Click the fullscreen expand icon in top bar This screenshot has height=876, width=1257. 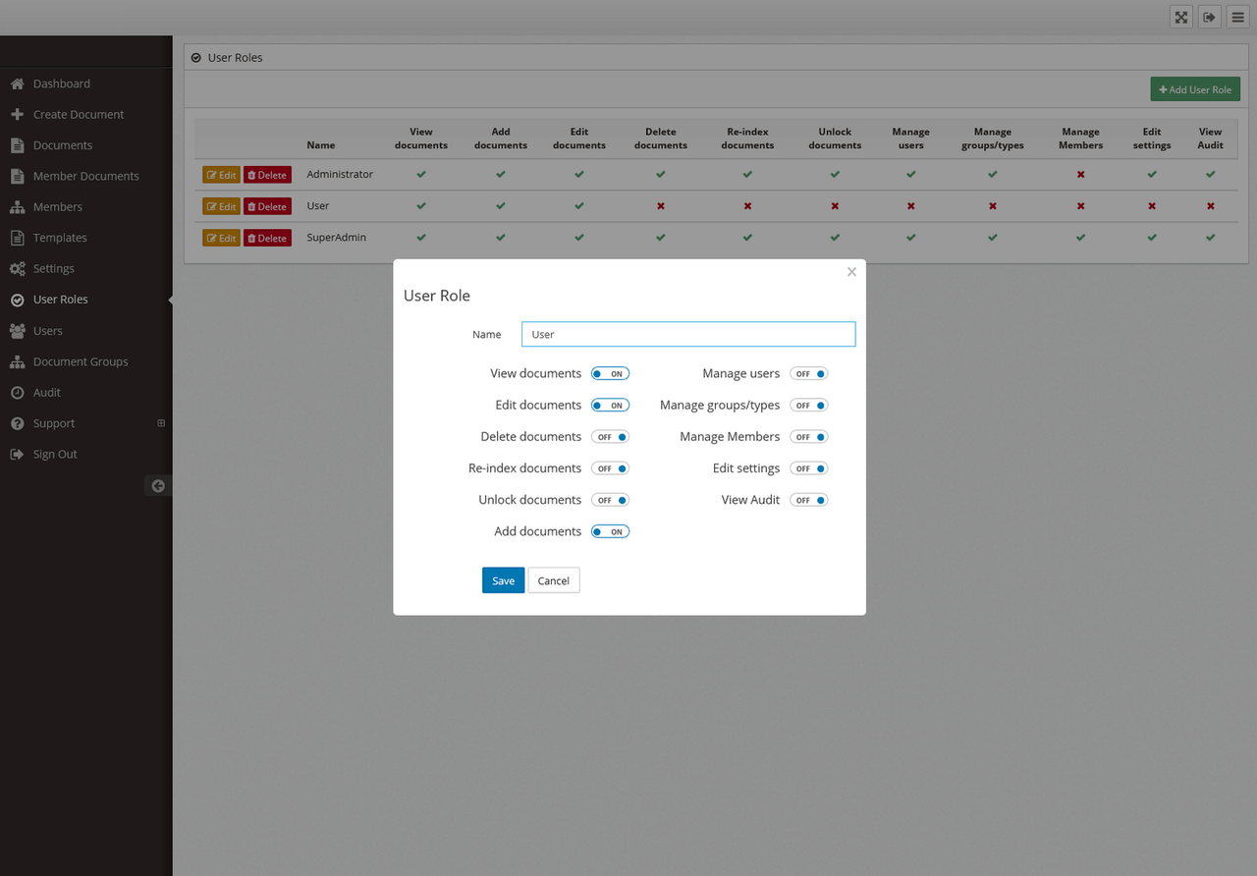click(1181, 18)
